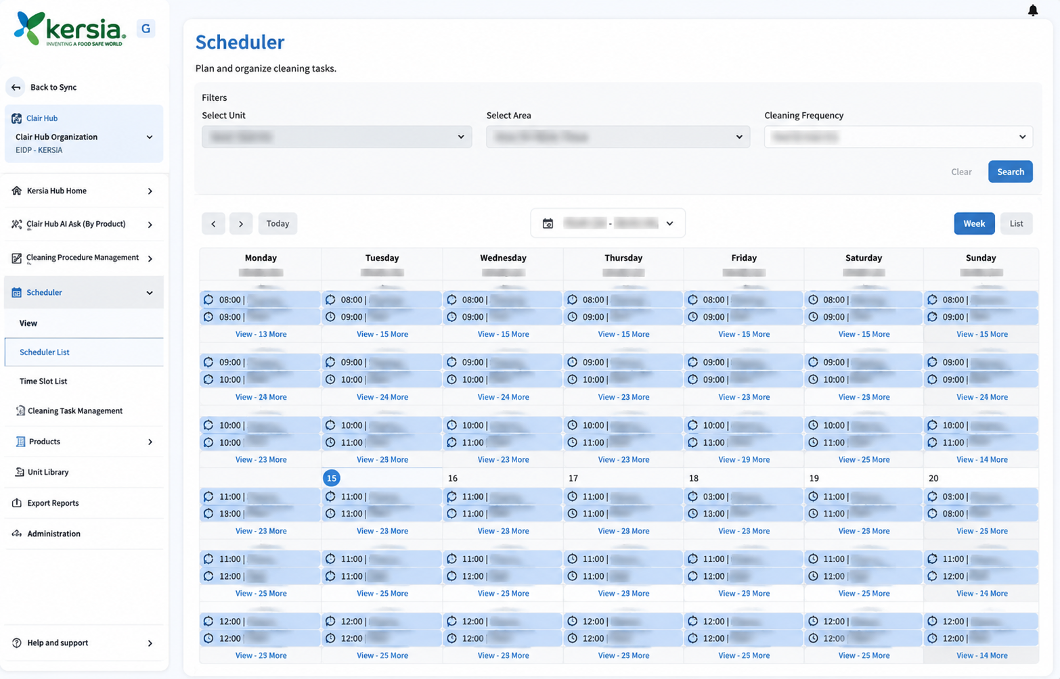Expand Help and support chevron
1060x679 pixels.
click(150, 643)
